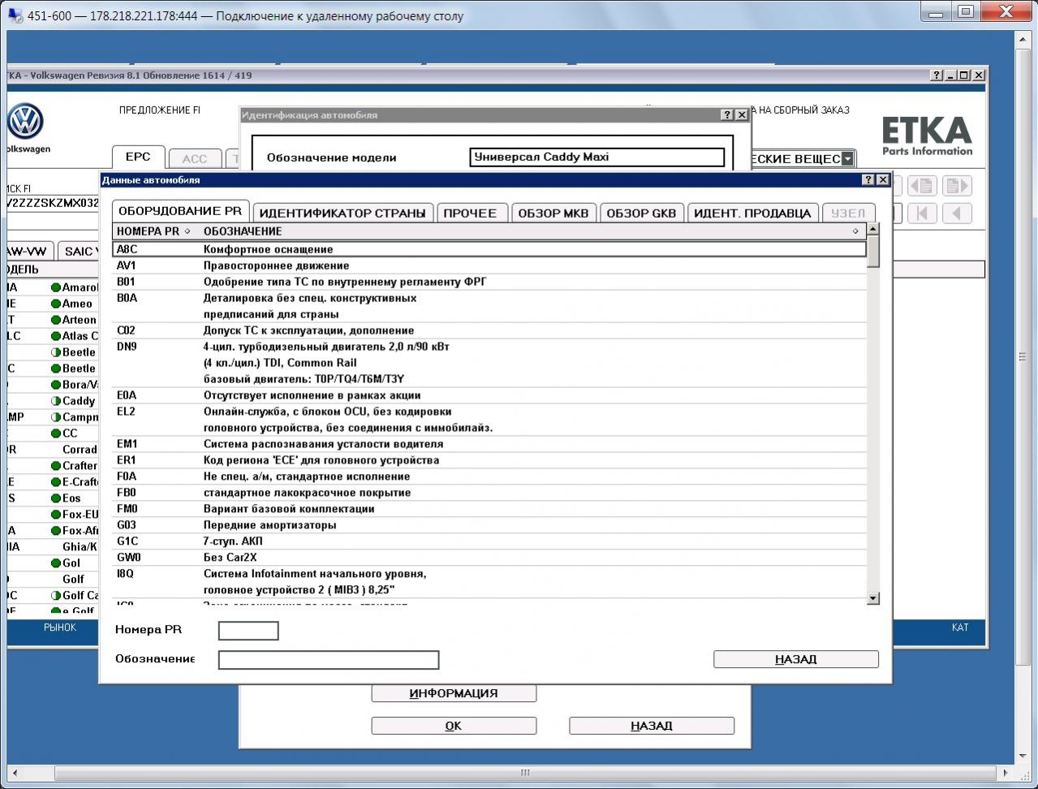Click the PR list scrollbar thumb
This screenshot has height=789, width=1038.
[873, 252]
